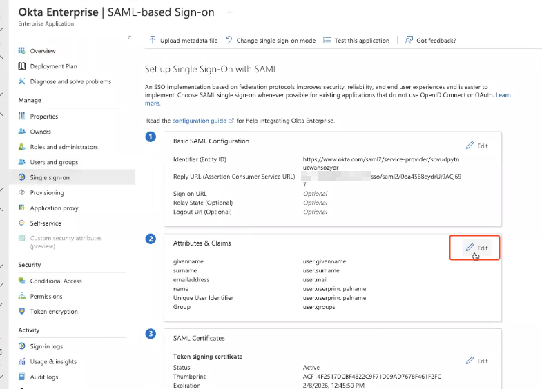Collapse the sidebar with double chevron
This screenshot has width=542, height=389.
(x=129, y=37)
